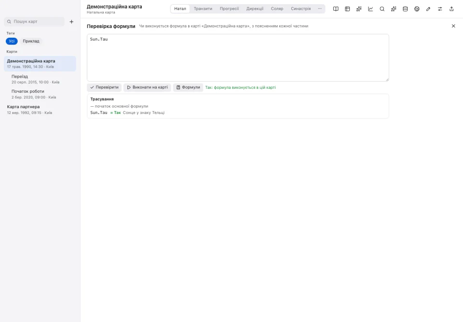Screen dimensions: 463x322
Task: Click the Виконати на карті button
Action: [x=148, y=87]
